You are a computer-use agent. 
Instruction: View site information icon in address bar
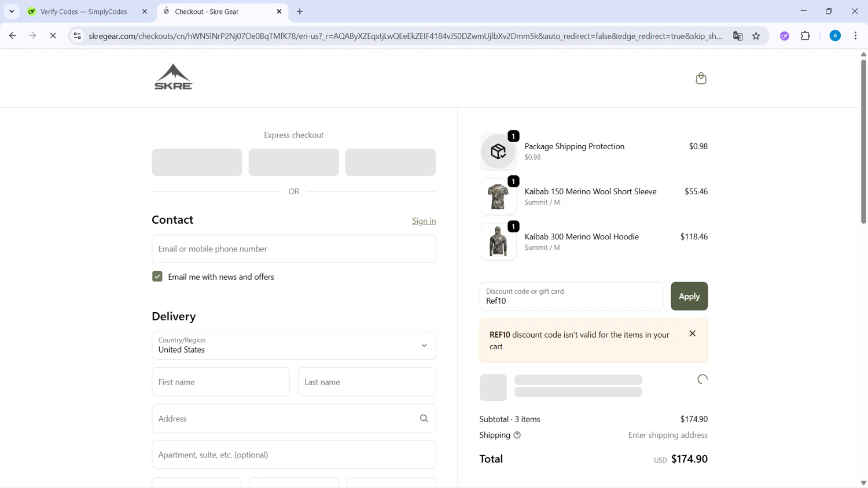[77, 36]
